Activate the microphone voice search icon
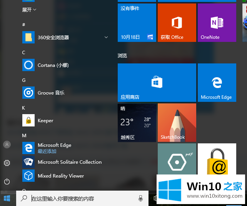Screen dimensions: 247x206 coord(140,198)
